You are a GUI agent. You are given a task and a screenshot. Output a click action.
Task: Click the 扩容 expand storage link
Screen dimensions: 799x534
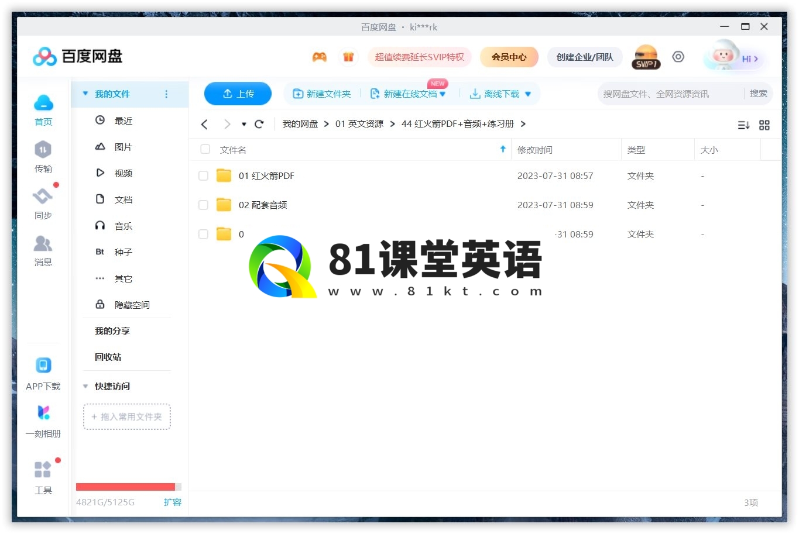[x=173, y=502]
